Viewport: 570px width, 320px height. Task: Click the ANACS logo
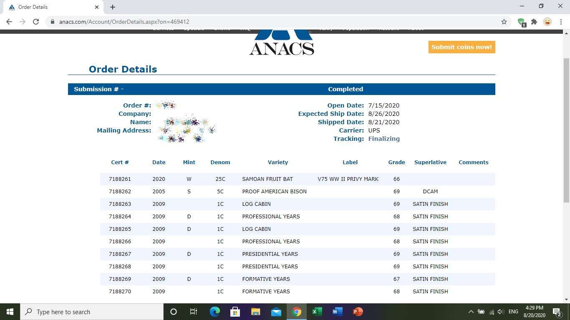pos(282,43)
